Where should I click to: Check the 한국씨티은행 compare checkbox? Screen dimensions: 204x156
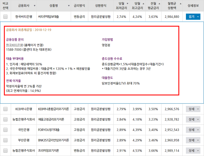click(6, 17)
